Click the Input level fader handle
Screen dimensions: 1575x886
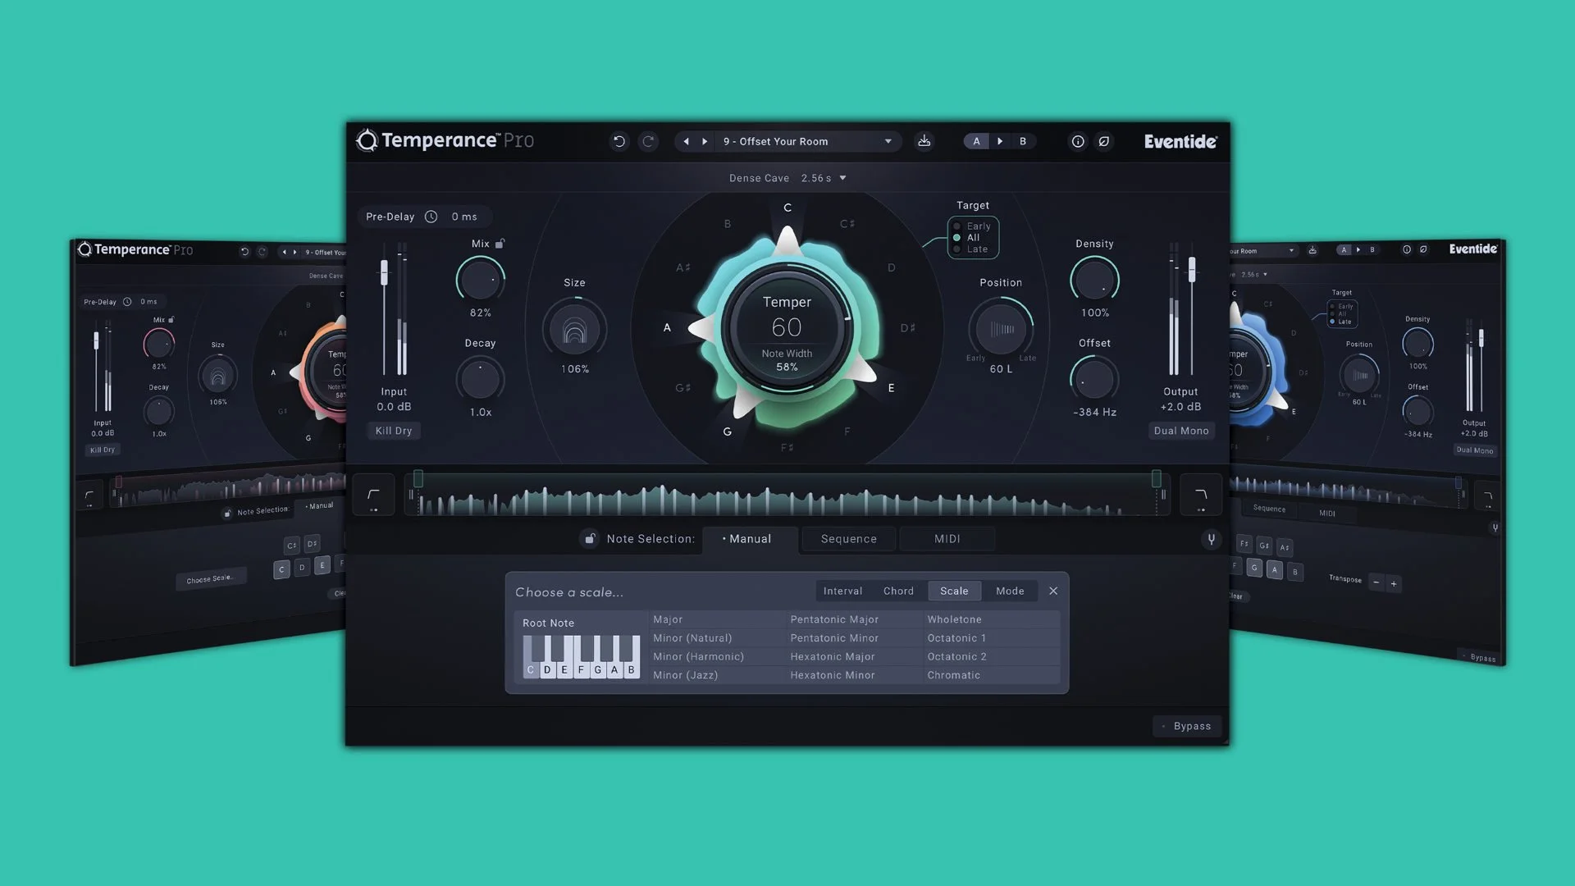pyautogui.click(x=384, y=272)
